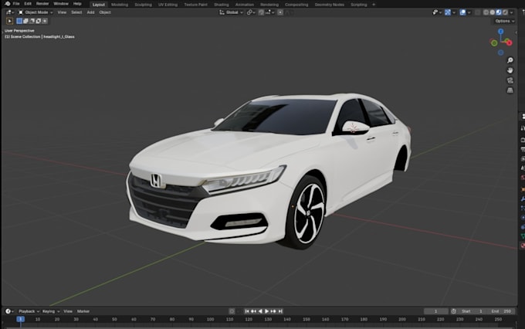Screen dimensions: 525x329
Task: Jump to the next keyframe
Action: 273,311
